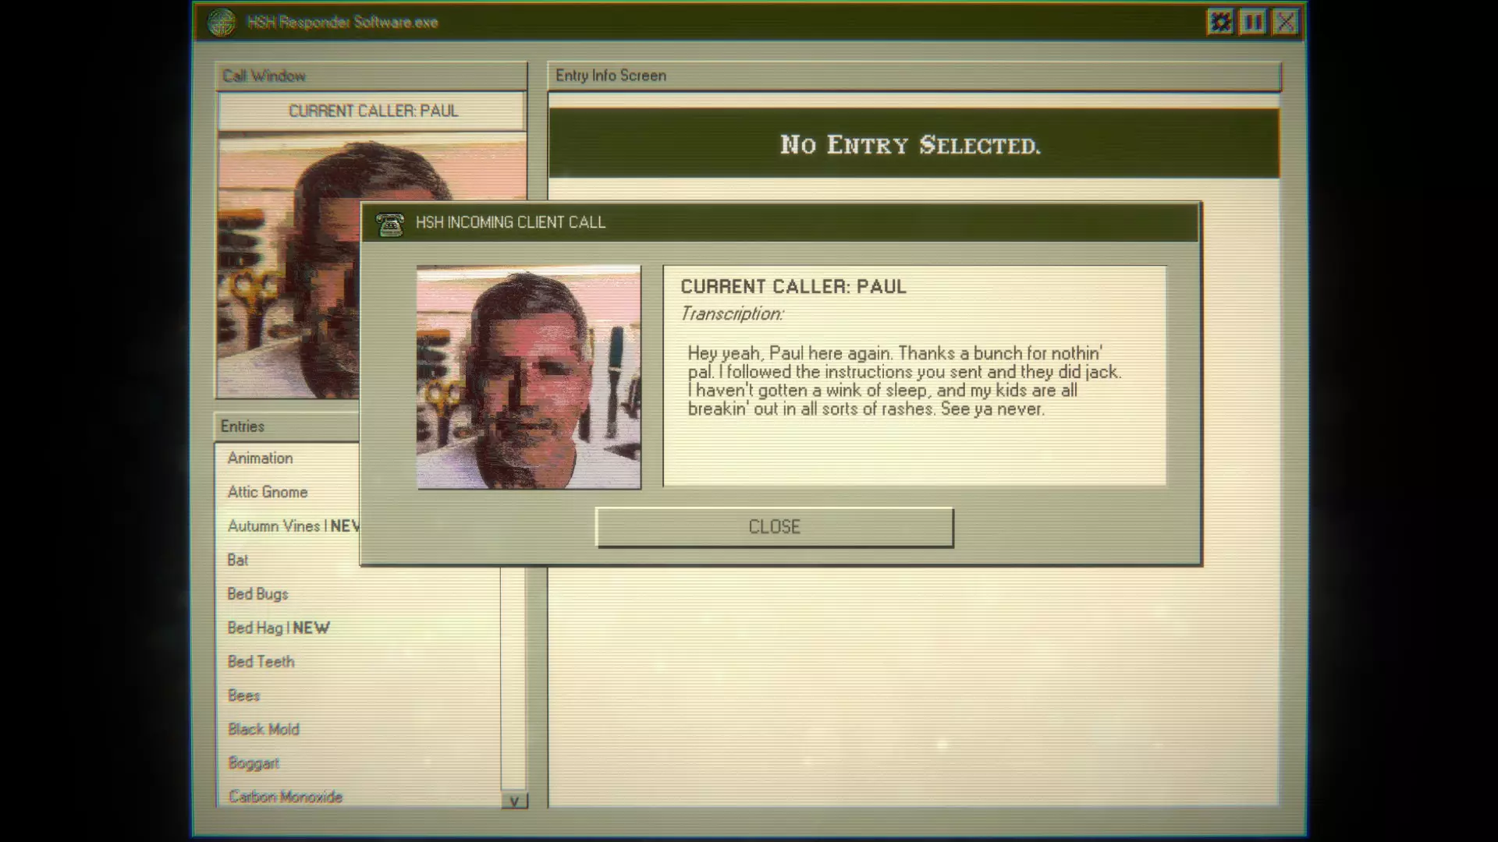The height and width of the screenshot is (842, 1498).
Task: Select the Animation entry
Action: [x=261, y=458]
